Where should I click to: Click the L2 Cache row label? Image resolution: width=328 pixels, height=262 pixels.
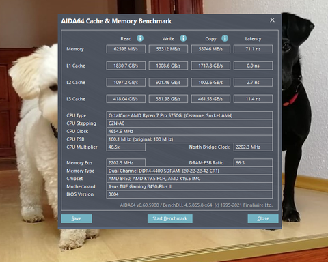76,83
